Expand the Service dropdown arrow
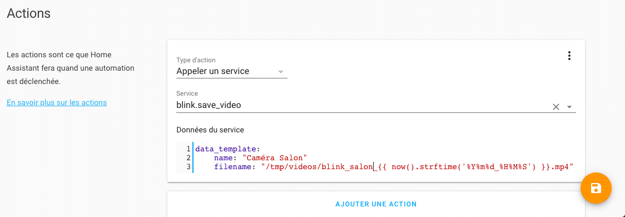Viewport: 625px width, 217px height. pyautogui.click(x=569, y=107)
